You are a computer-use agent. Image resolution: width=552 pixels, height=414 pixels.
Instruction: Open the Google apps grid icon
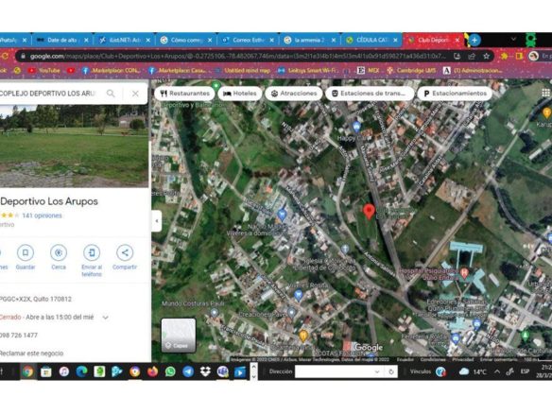click(x=545, y=93)
